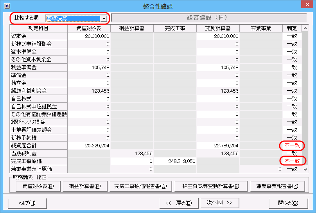Click 105,748 in 貸借対照表 column
Screen dimensions: 316x213
[101, 68]
